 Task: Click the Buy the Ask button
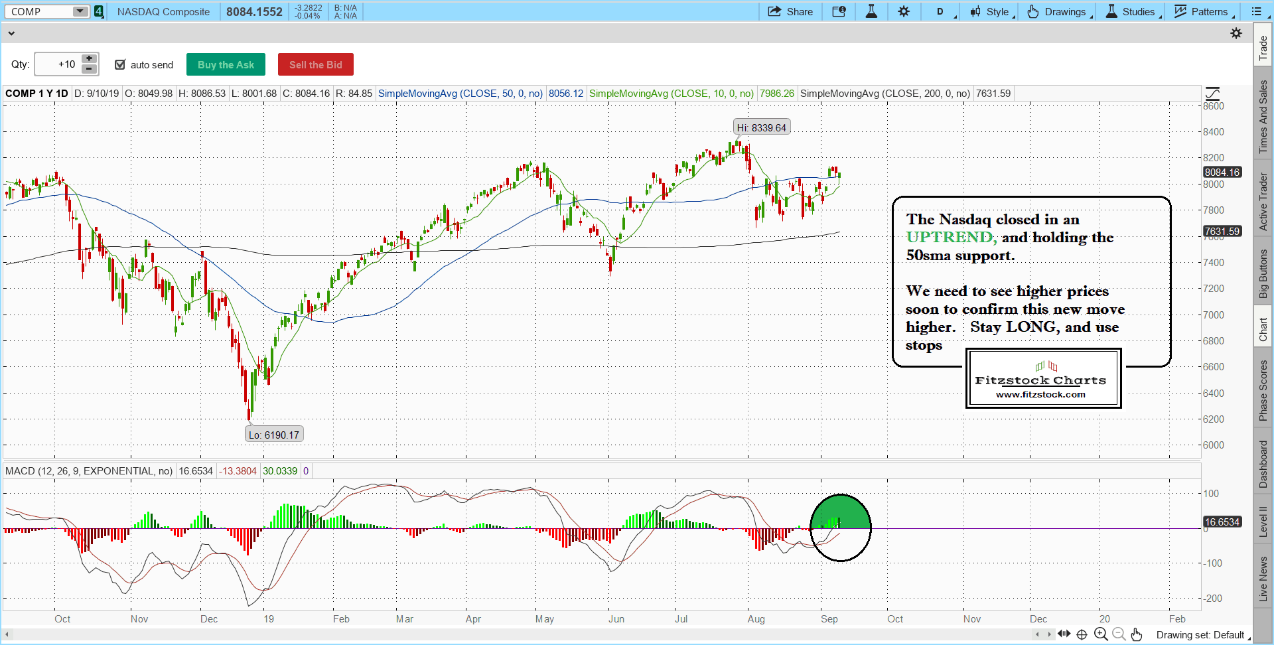tap(226, 64)
